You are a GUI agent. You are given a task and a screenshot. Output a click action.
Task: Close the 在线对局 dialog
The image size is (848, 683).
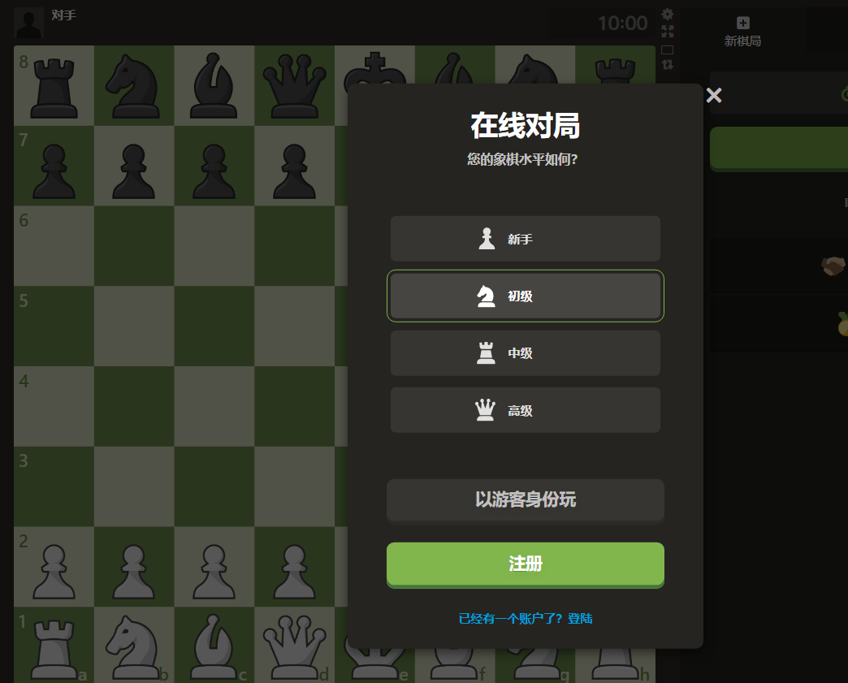pos(714,95)
